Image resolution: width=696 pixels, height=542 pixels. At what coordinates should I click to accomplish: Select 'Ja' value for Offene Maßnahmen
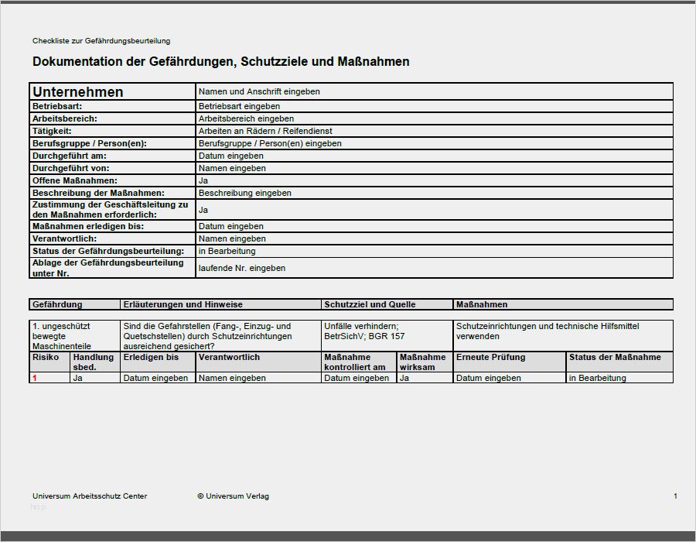434,181
